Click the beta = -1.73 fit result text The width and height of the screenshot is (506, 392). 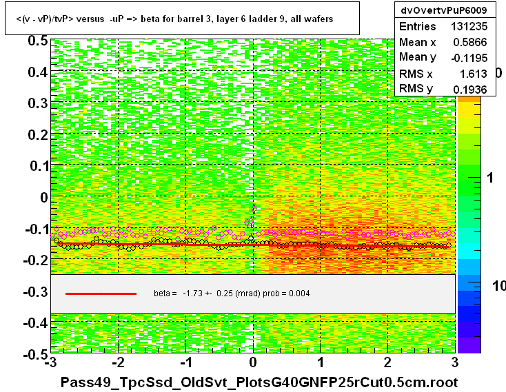(x=232, y=293)
